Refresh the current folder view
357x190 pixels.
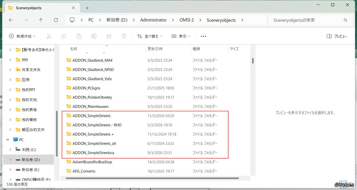56,20
